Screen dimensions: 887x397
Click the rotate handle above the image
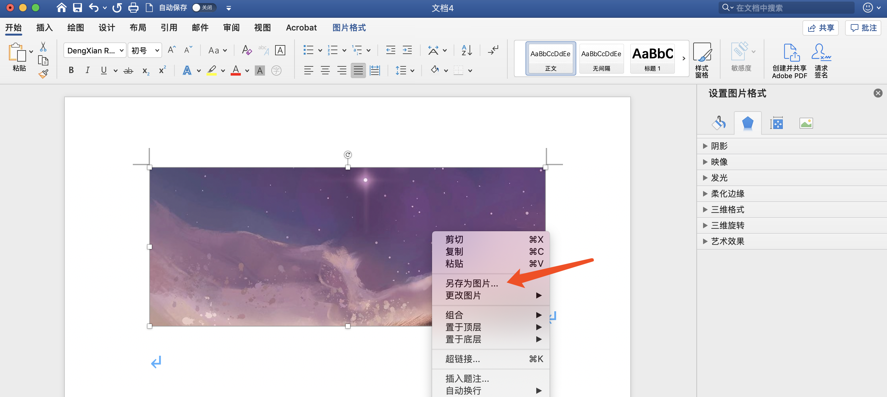pos(348,155)
